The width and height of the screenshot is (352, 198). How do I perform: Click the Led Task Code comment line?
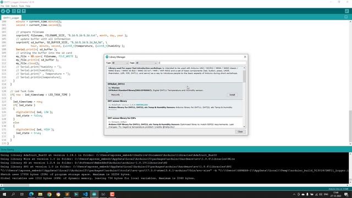pos(22,91)
